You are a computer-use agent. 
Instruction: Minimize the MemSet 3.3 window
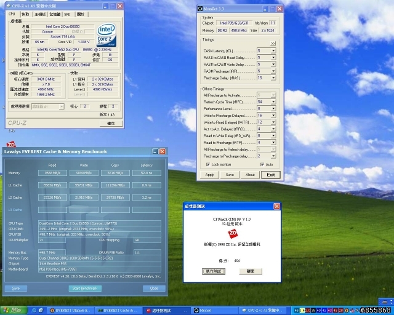[265, 9]
